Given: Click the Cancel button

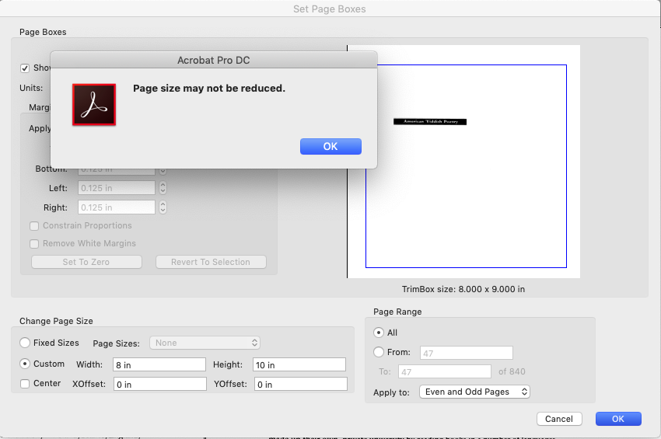Looking at the screenshot, I should point(559,419).
